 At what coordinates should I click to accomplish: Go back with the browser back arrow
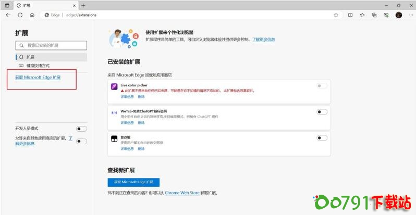click(x=8, y=15)
